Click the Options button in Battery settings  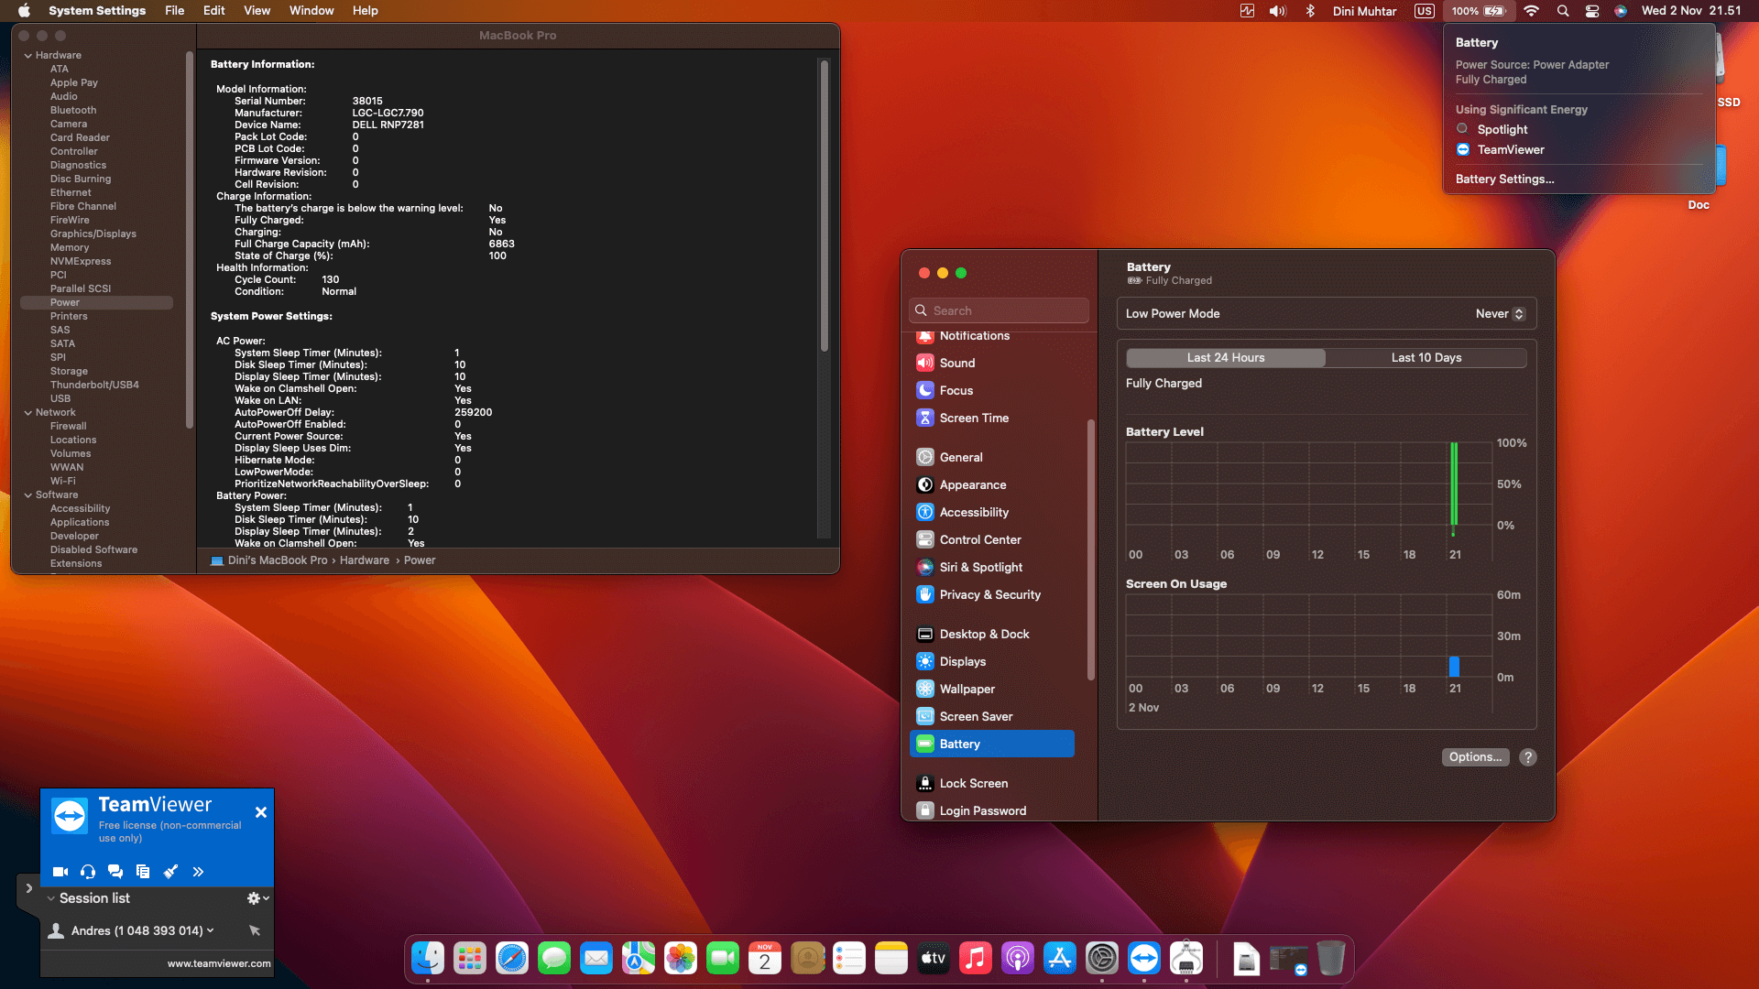pos(1475,757)
